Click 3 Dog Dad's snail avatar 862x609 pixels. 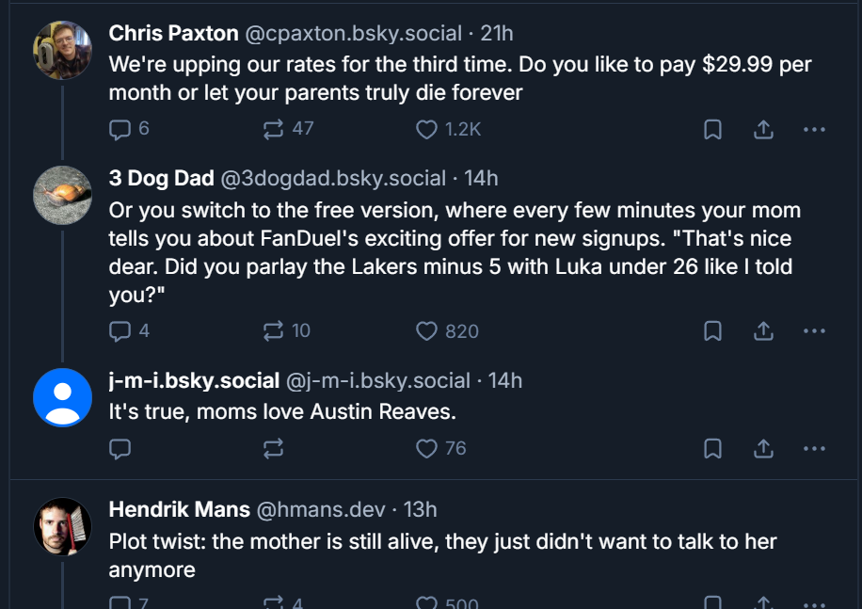click(62, 195)
